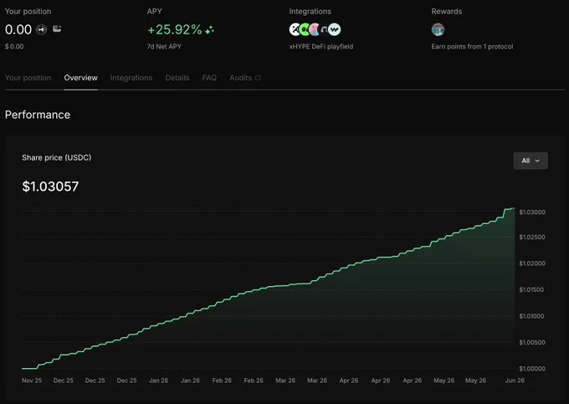Click the $1.01000 axis label

point(531,316)
